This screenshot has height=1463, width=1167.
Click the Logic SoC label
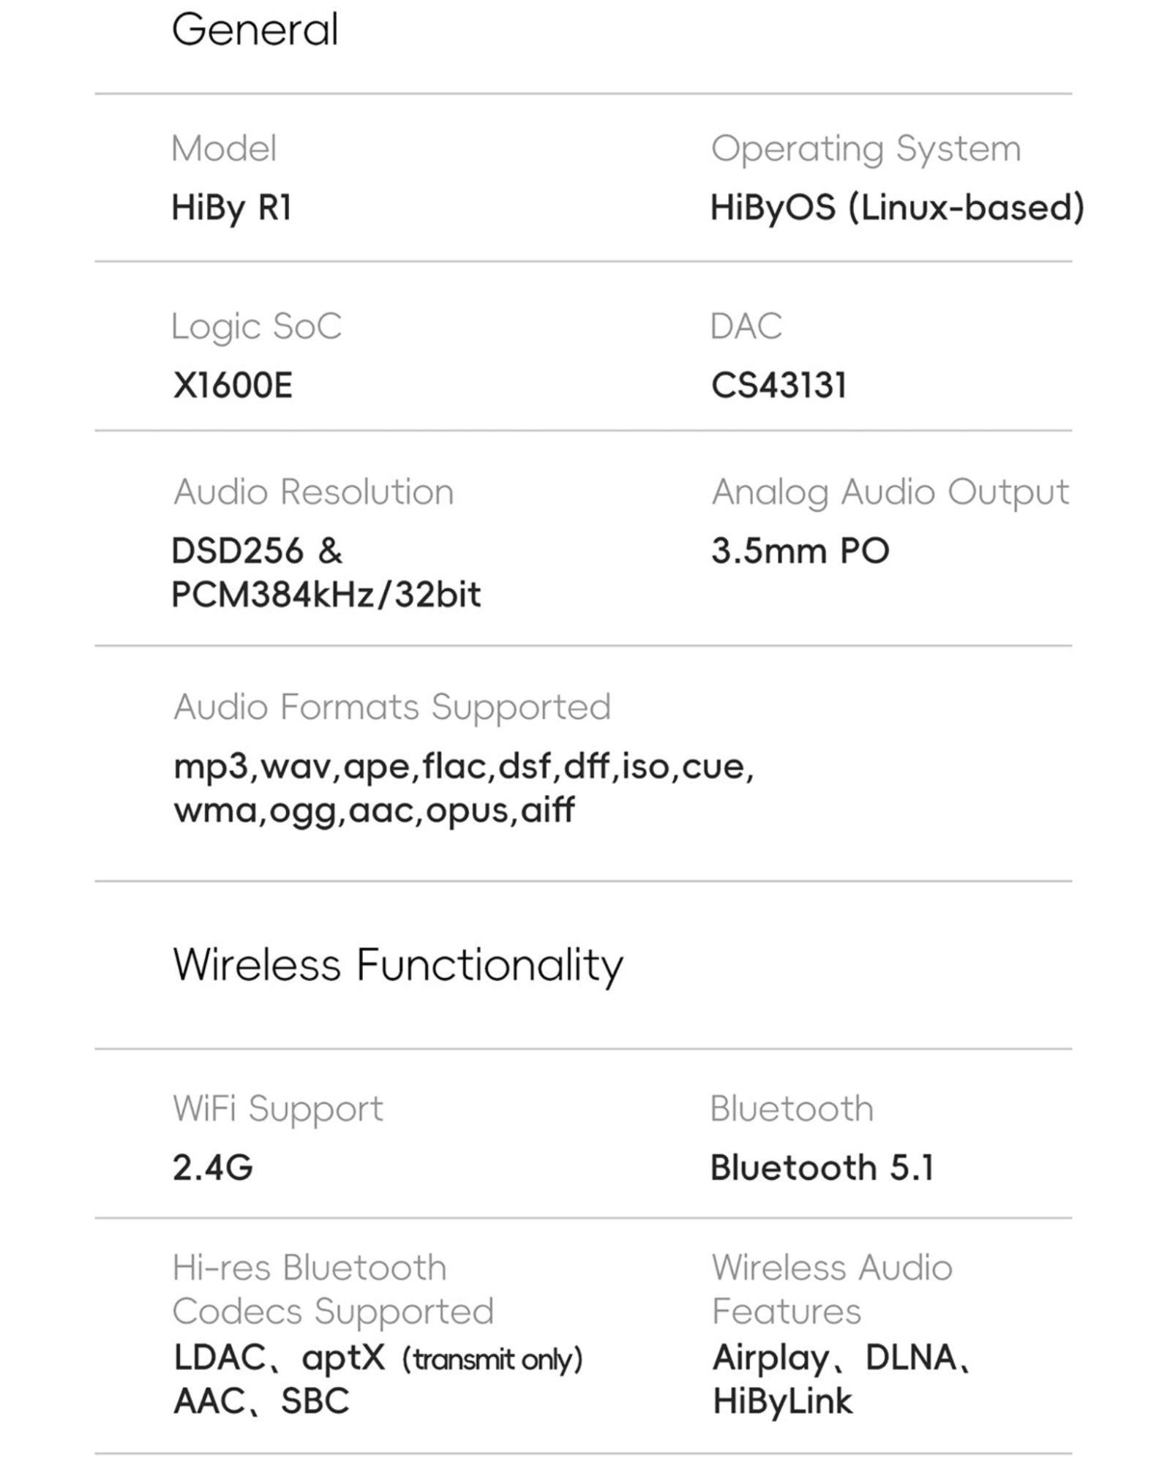pos(256,327)
